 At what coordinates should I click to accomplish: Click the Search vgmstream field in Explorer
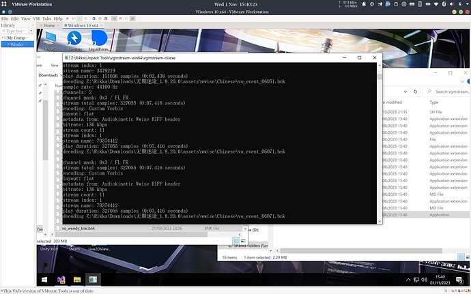446,91
